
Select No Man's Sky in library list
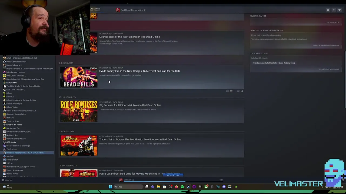point(12,135)
